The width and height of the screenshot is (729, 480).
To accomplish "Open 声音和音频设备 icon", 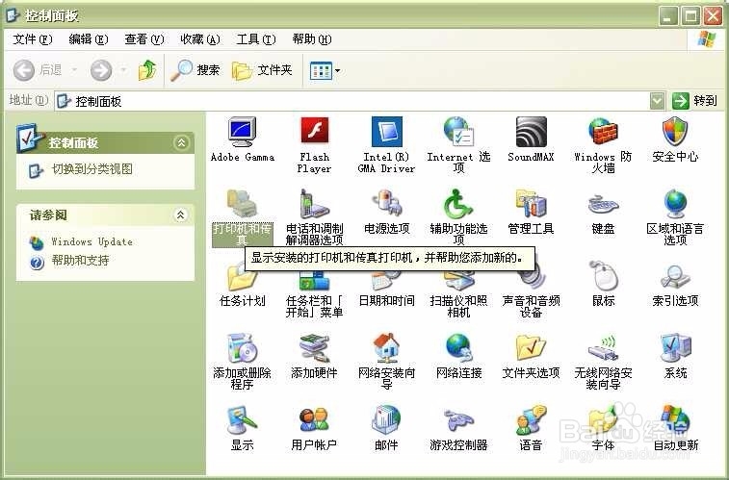I will [x=531, y=277].
